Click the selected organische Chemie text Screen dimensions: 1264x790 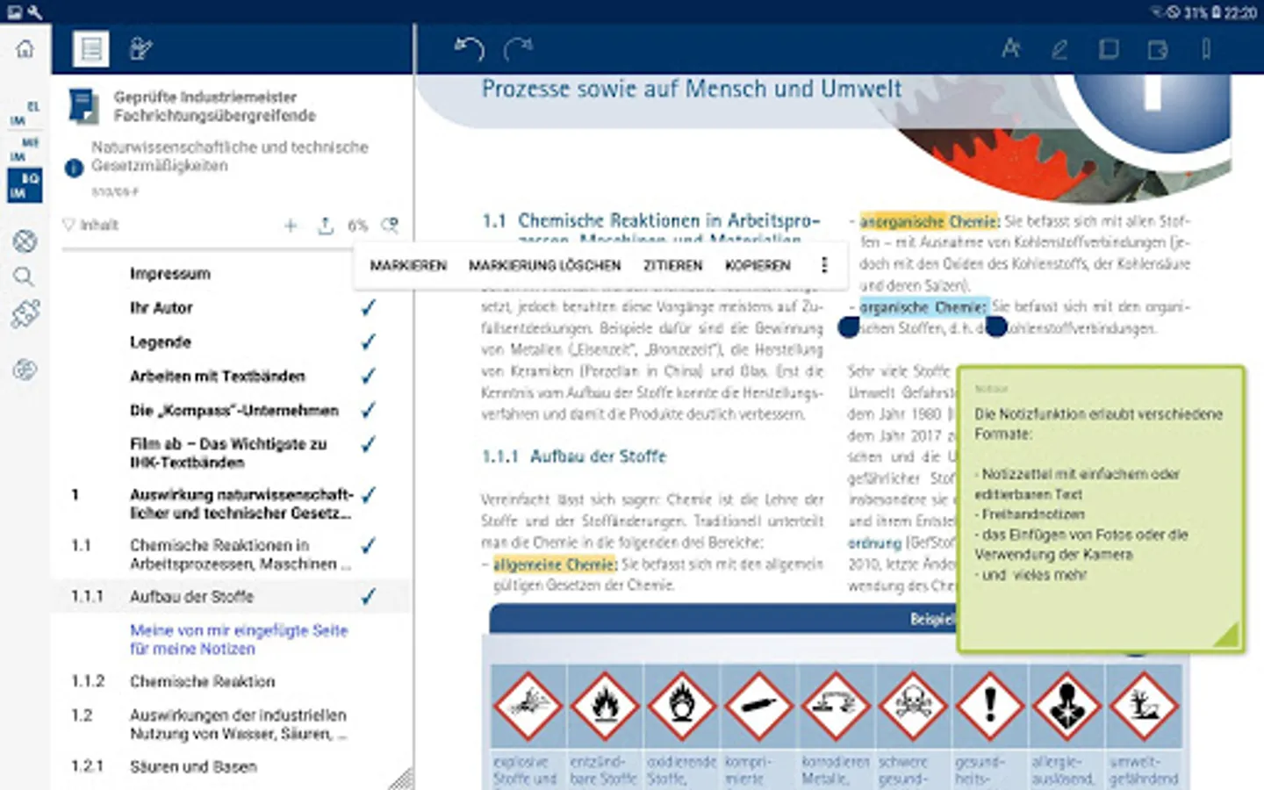[924, 307]
